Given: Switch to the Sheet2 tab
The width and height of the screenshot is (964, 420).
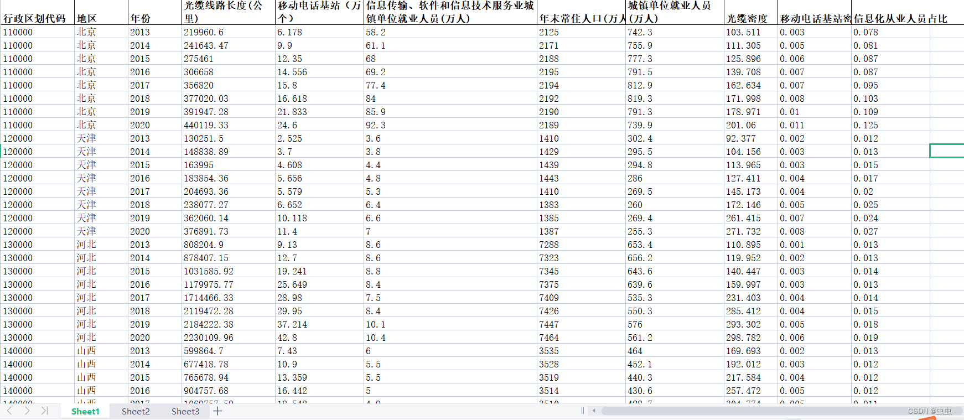Looking at the screenshot, I should click(x=136, y=411).
